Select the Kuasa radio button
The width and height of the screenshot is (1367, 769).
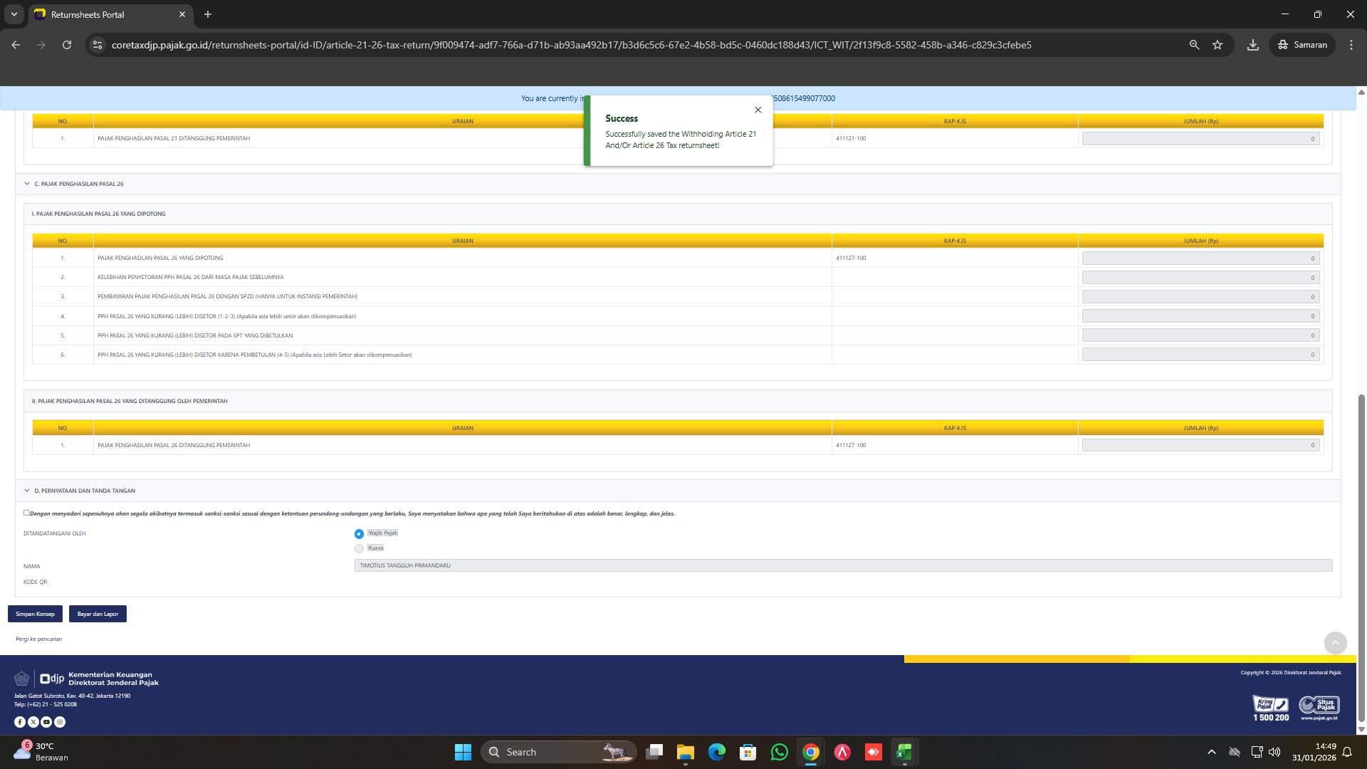(x=359, y=548)
